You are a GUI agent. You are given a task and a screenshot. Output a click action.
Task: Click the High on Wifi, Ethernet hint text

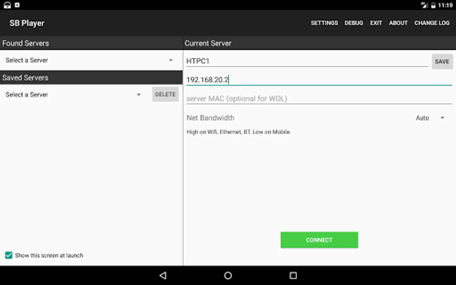click(x=239, y=132)
